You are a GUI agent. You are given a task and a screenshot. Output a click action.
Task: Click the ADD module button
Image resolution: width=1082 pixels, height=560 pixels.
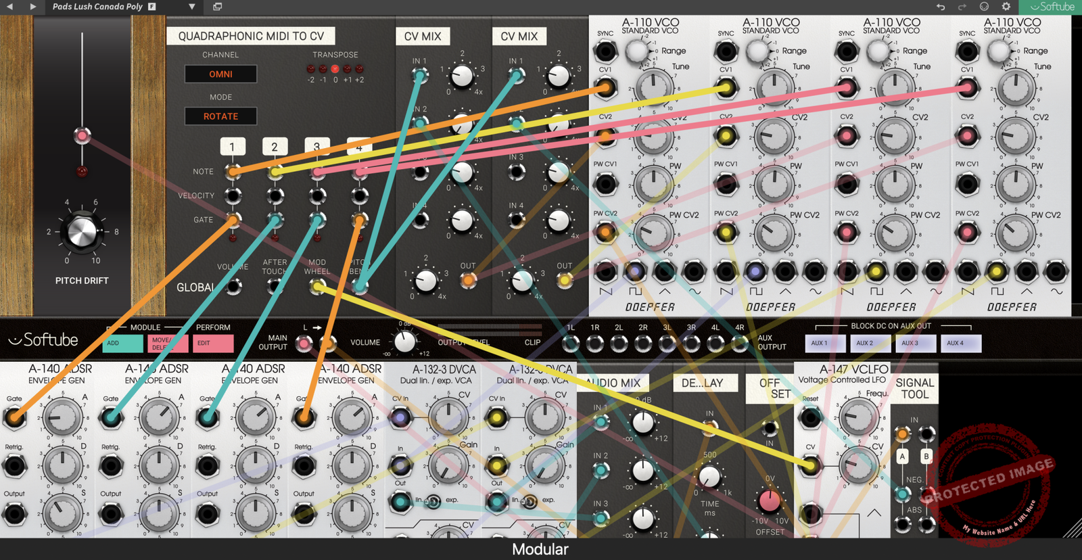(x=123, y=343)
